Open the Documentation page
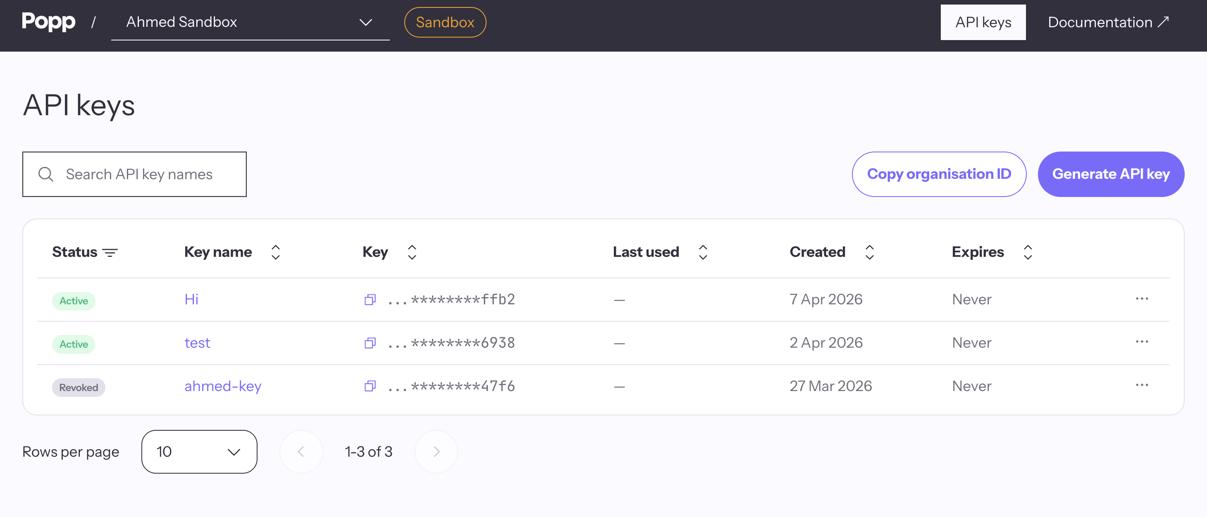This screenshot has height=517, width=1207. [x=1100, y=21]
